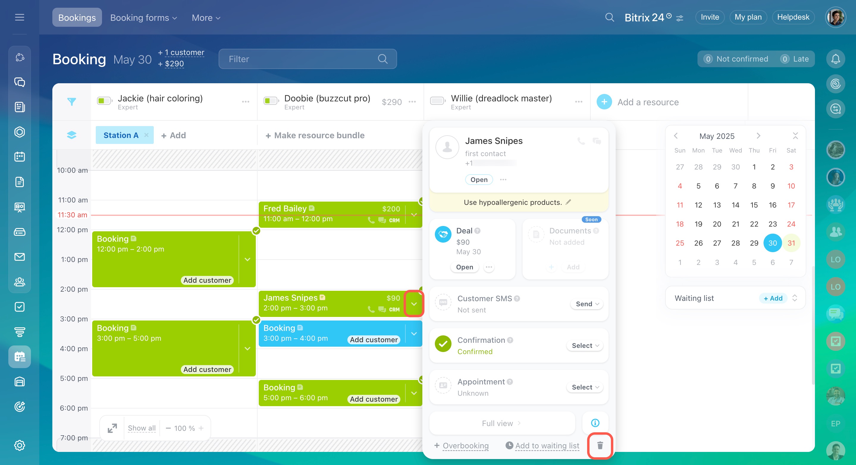Click the layers icon beside Station A
This screenshot has width=856, height=465.
tap(71, 135)
